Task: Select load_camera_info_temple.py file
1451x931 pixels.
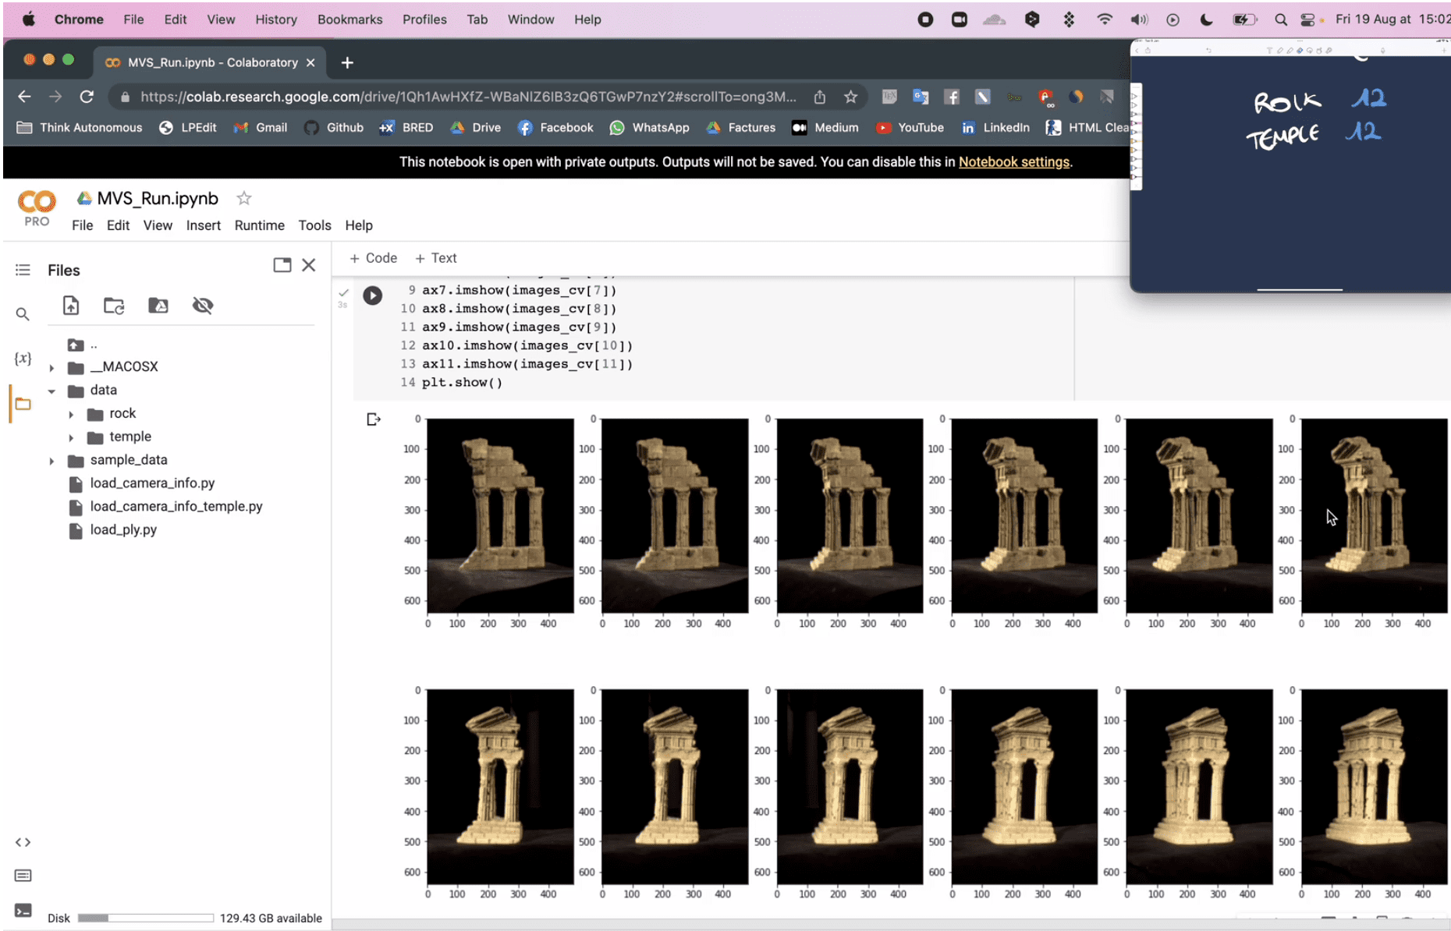Action: 176,507
